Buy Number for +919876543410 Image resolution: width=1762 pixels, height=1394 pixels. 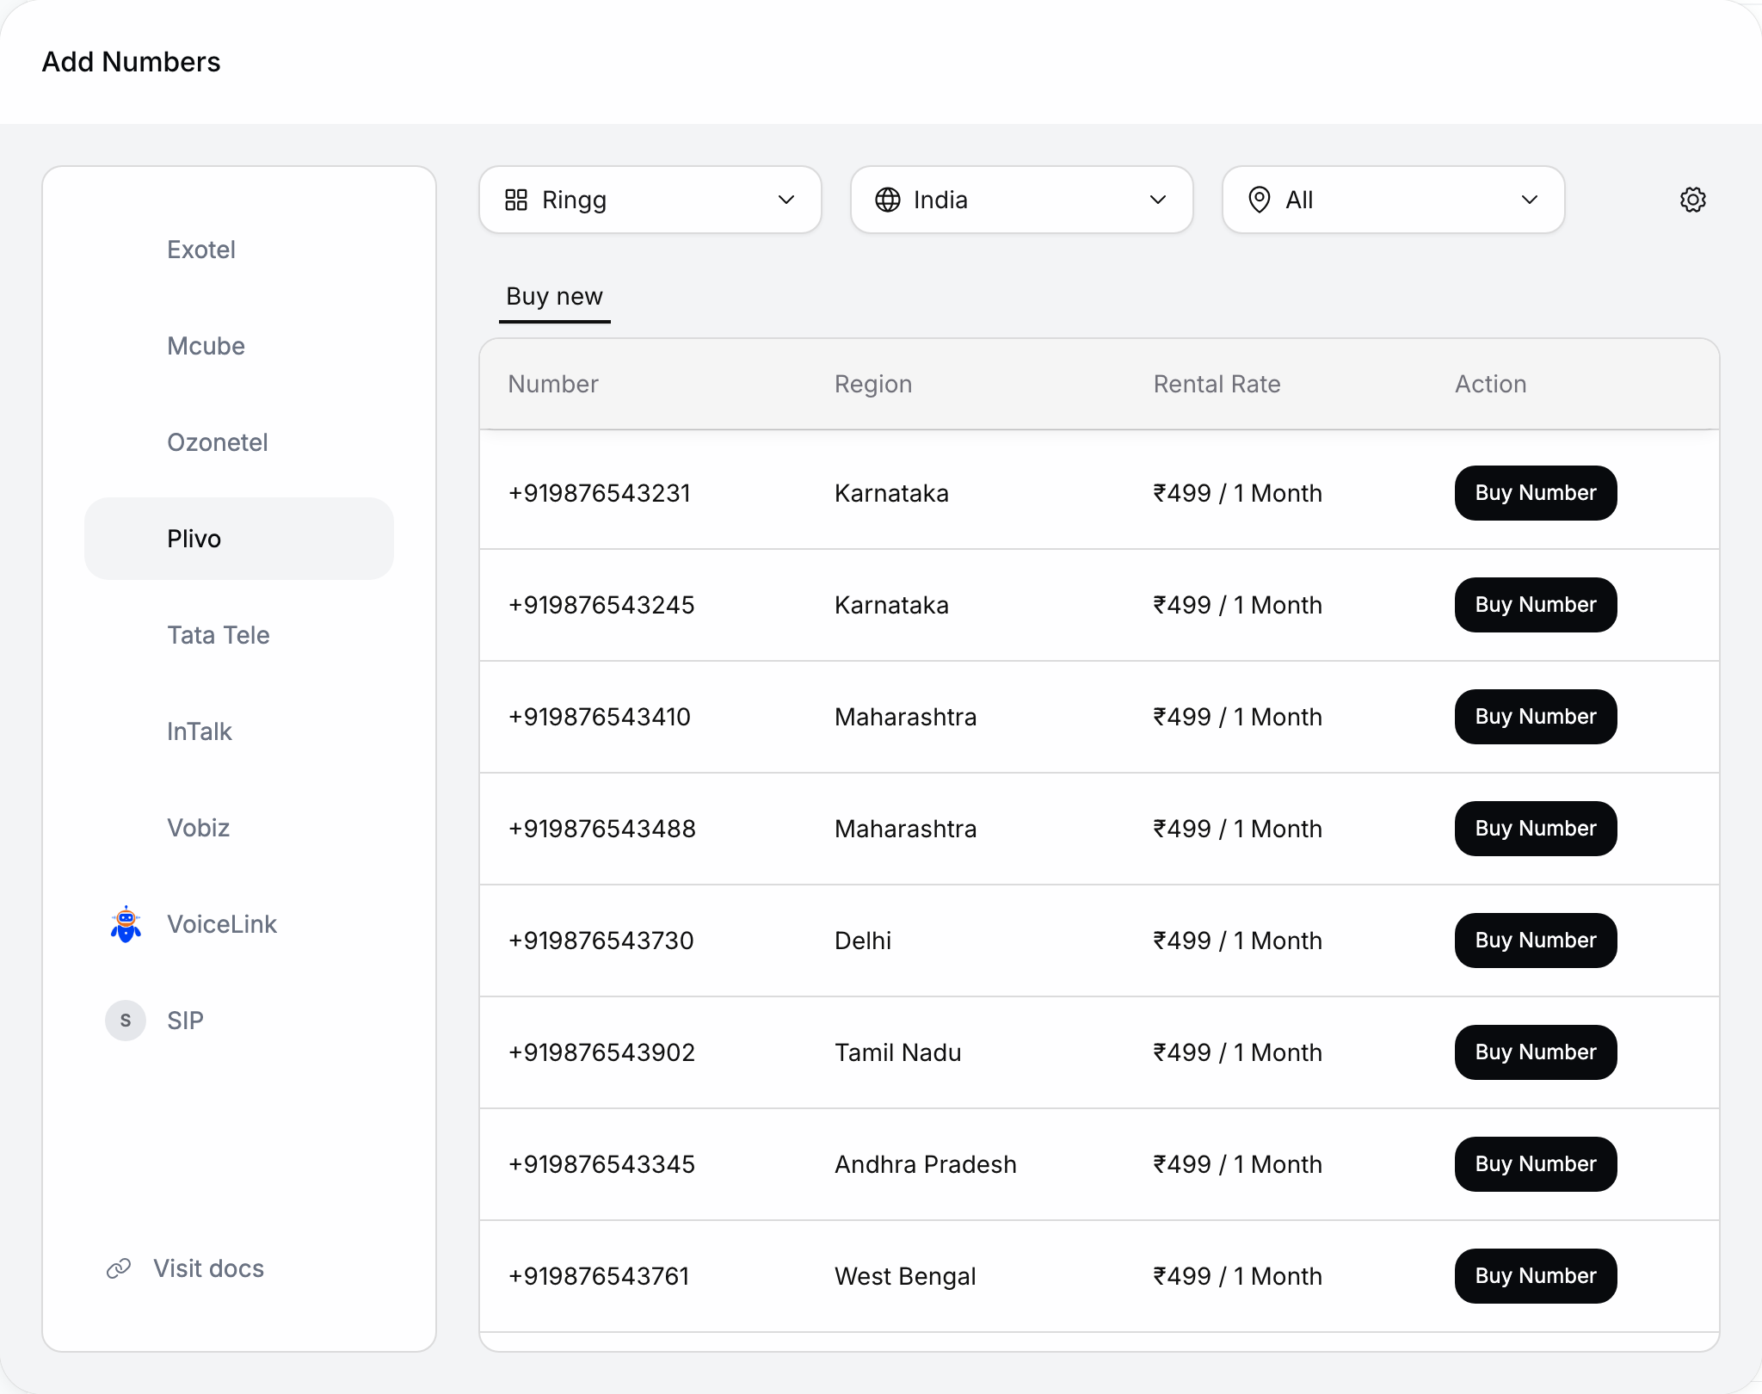(1536, 717)
